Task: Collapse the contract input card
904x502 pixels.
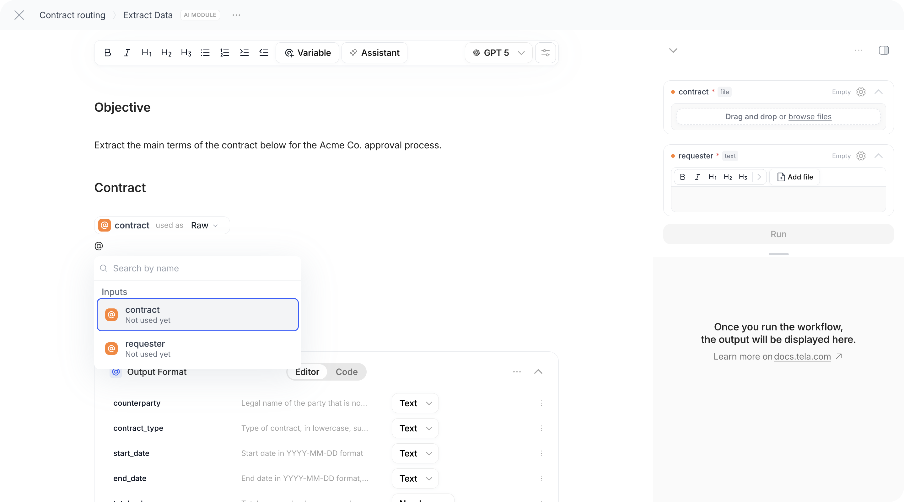Action: (878, 92)
